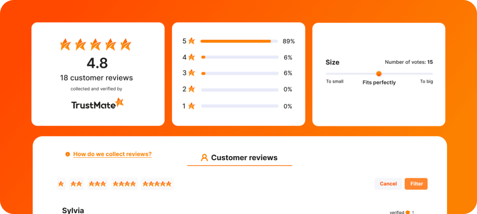Click the star icon in the 1-star row

click(x=191, y=106)
